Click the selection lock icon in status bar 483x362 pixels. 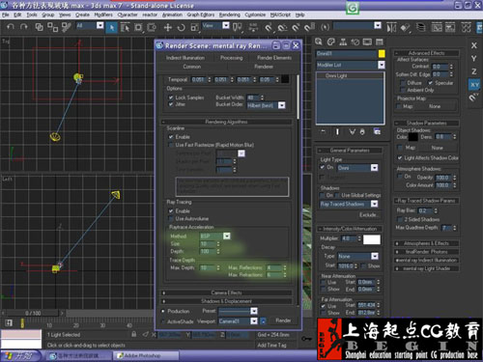(133, 334)
